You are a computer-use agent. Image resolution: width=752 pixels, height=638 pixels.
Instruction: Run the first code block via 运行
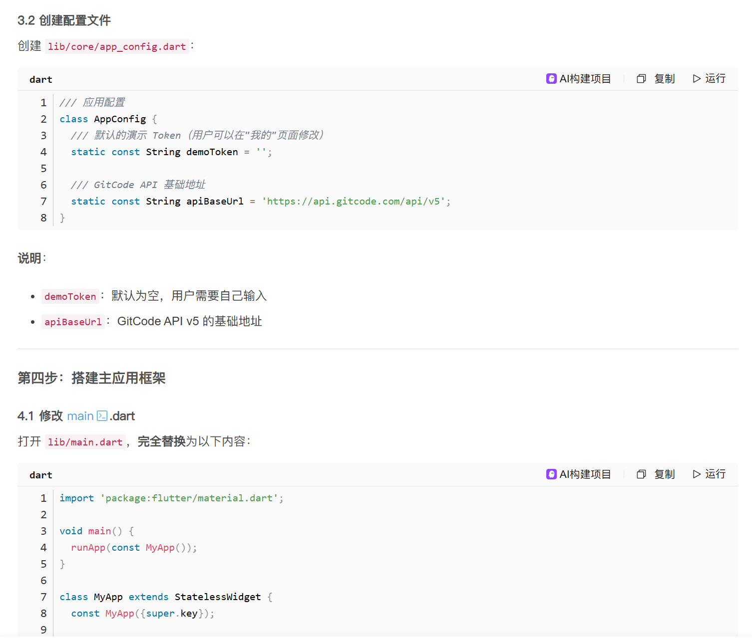tap(716, 78)
